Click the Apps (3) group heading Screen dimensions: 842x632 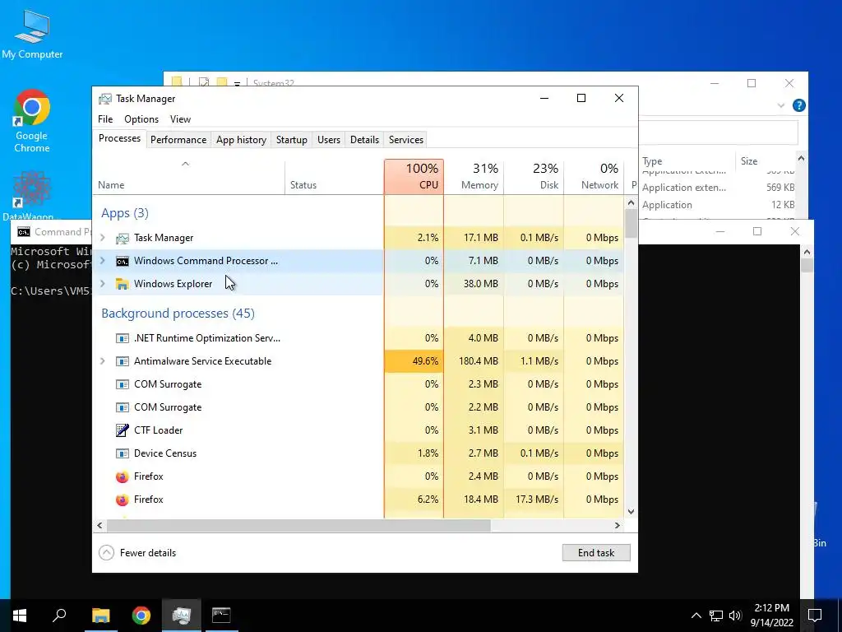tap(125, 213)
